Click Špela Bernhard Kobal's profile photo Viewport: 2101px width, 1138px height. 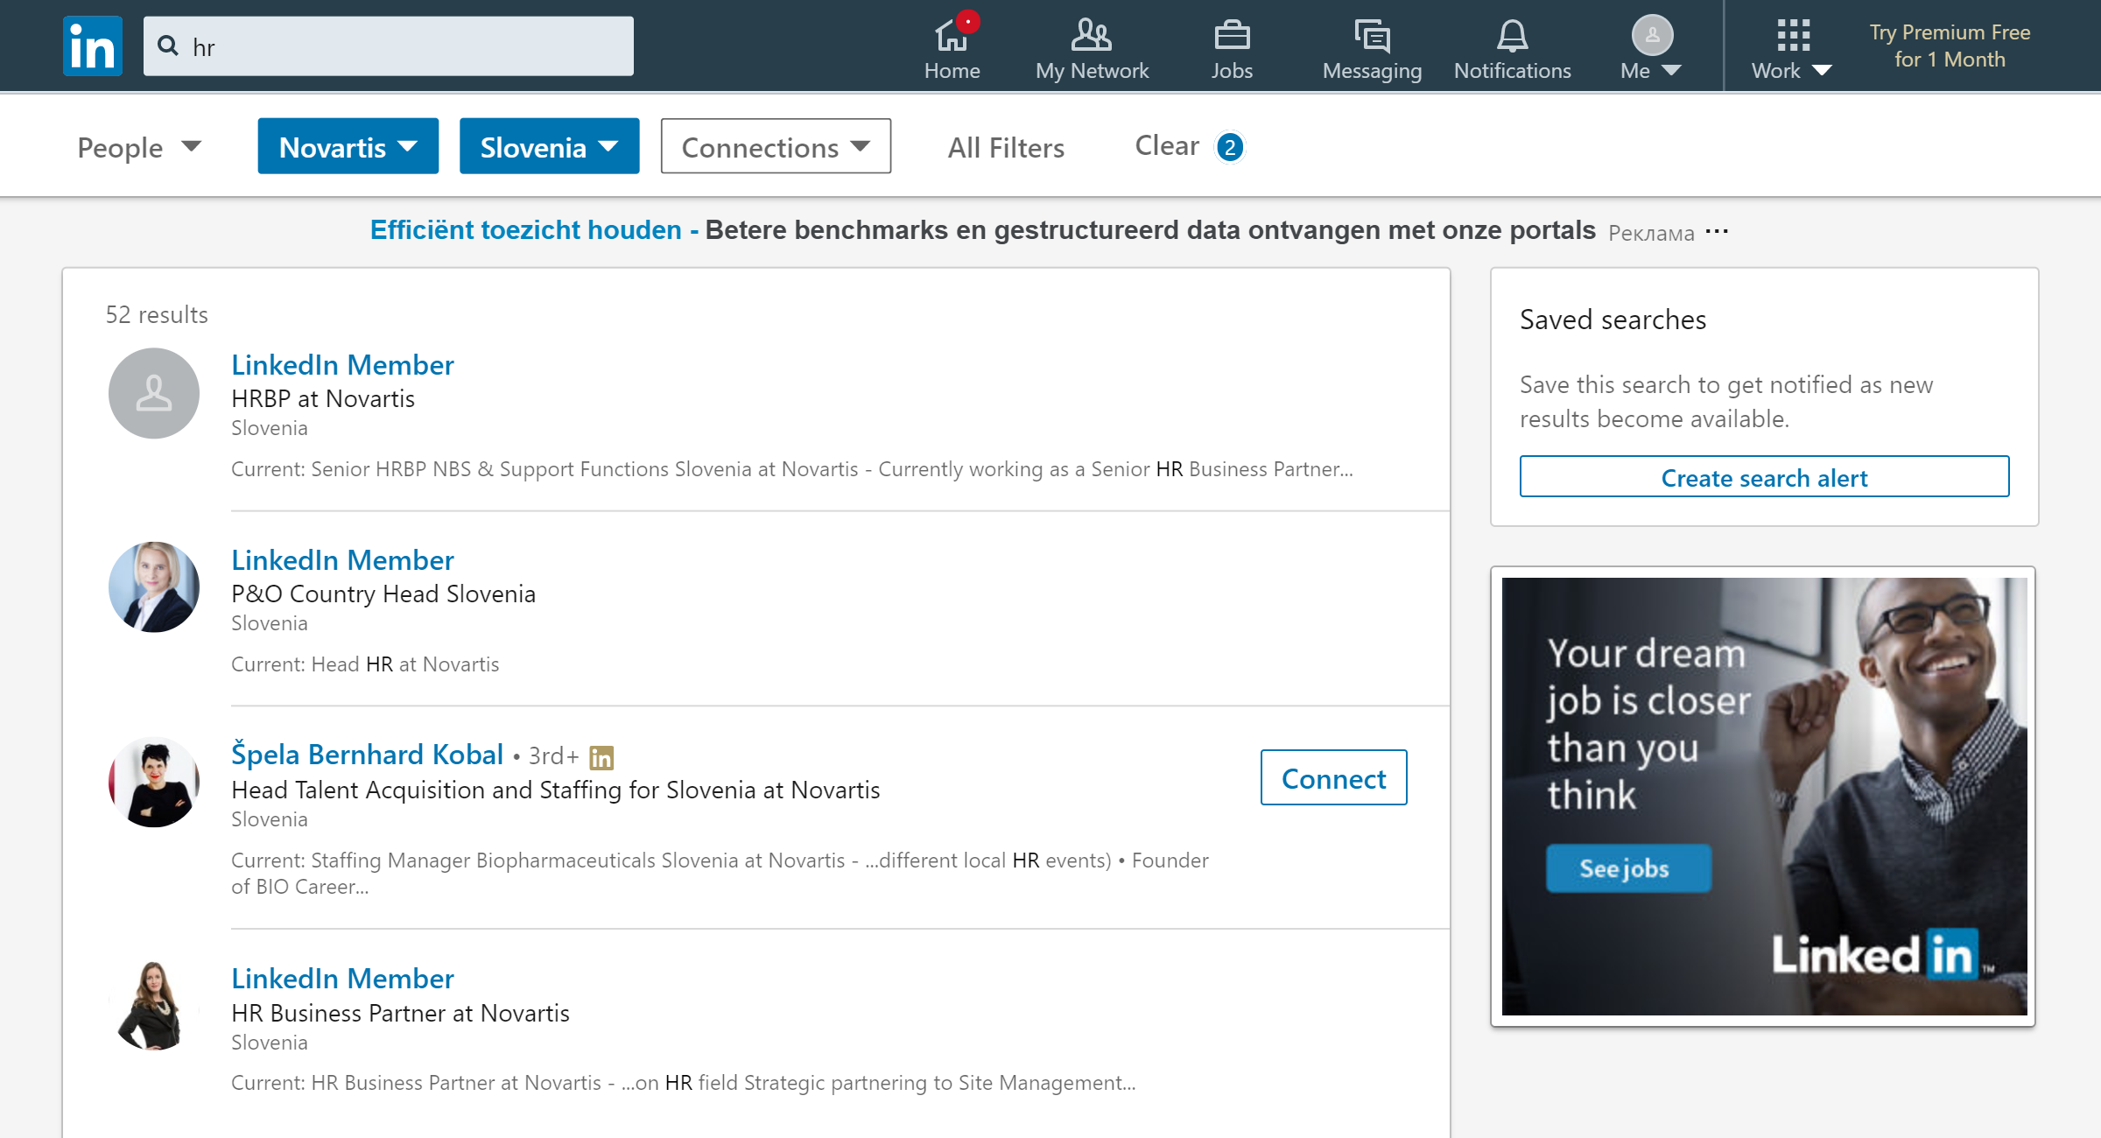point(154,782)
